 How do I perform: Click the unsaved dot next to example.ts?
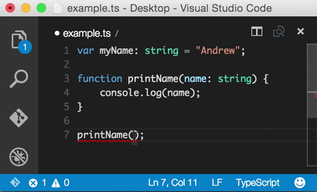tap(57, 33)
